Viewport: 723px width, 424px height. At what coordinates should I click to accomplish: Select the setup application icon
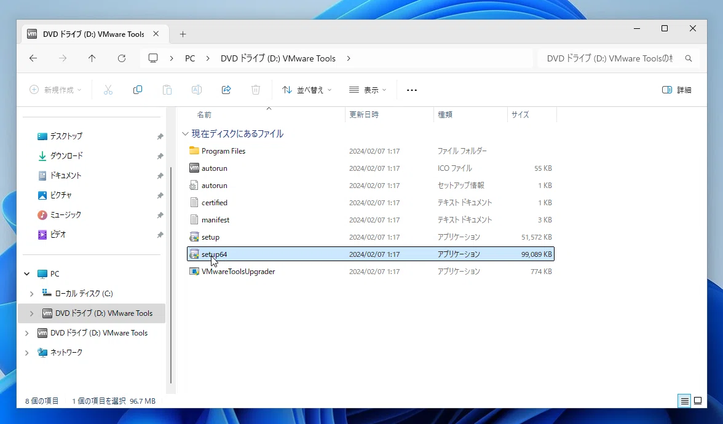tap(194, 237)
